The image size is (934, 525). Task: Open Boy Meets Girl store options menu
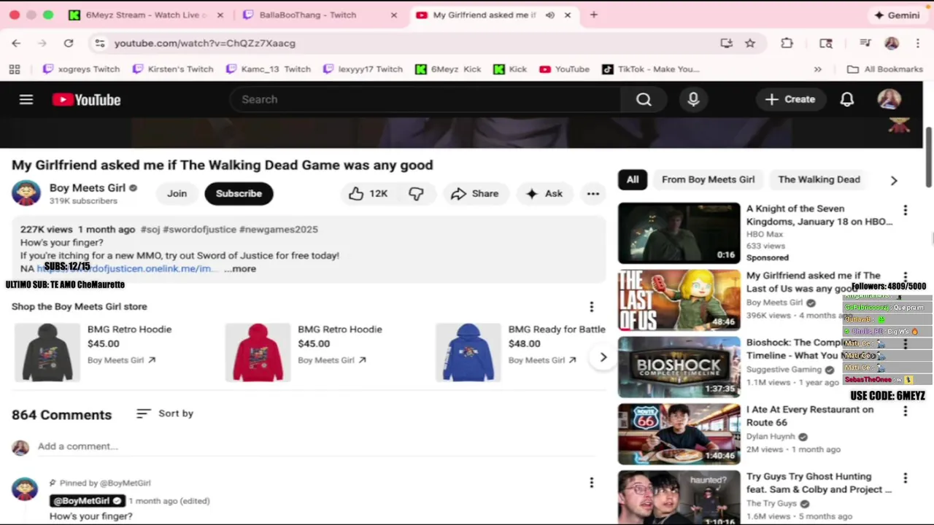(592, 307)
